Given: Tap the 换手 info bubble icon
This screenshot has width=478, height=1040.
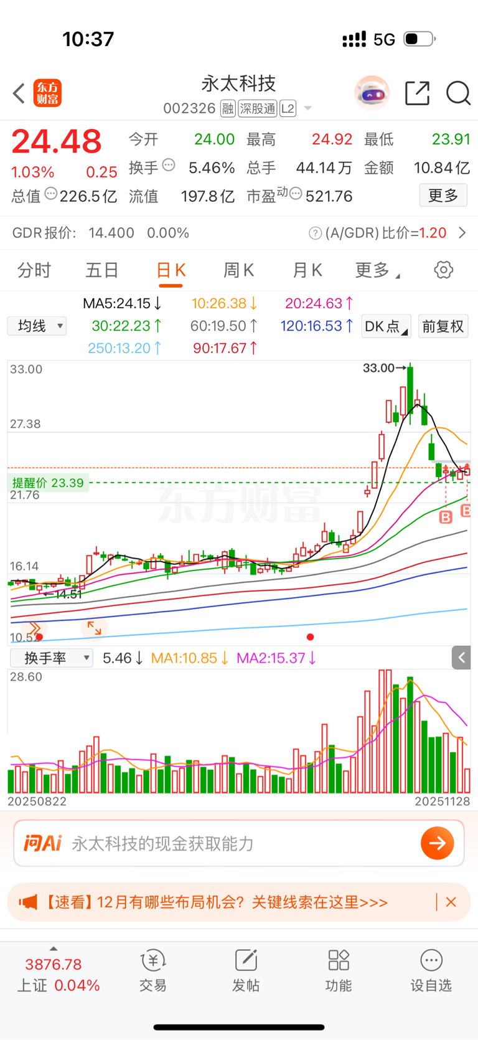Looking at the screenshot, I should [x=169, y=166].
